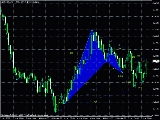Screen dimensions: 160x120
Task: Click the 1.6265 price axis label
Action: tap(156, 3)
